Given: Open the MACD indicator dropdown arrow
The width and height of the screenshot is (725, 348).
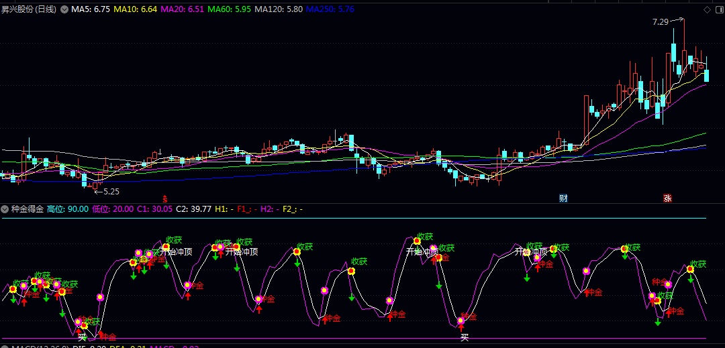Looking at the screenshot, I should (5, 347).
